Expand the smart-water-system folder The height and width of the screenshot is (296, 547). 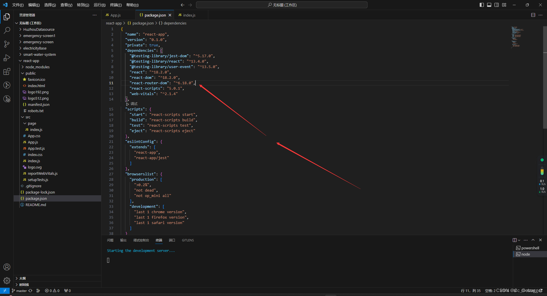(39, 54)
